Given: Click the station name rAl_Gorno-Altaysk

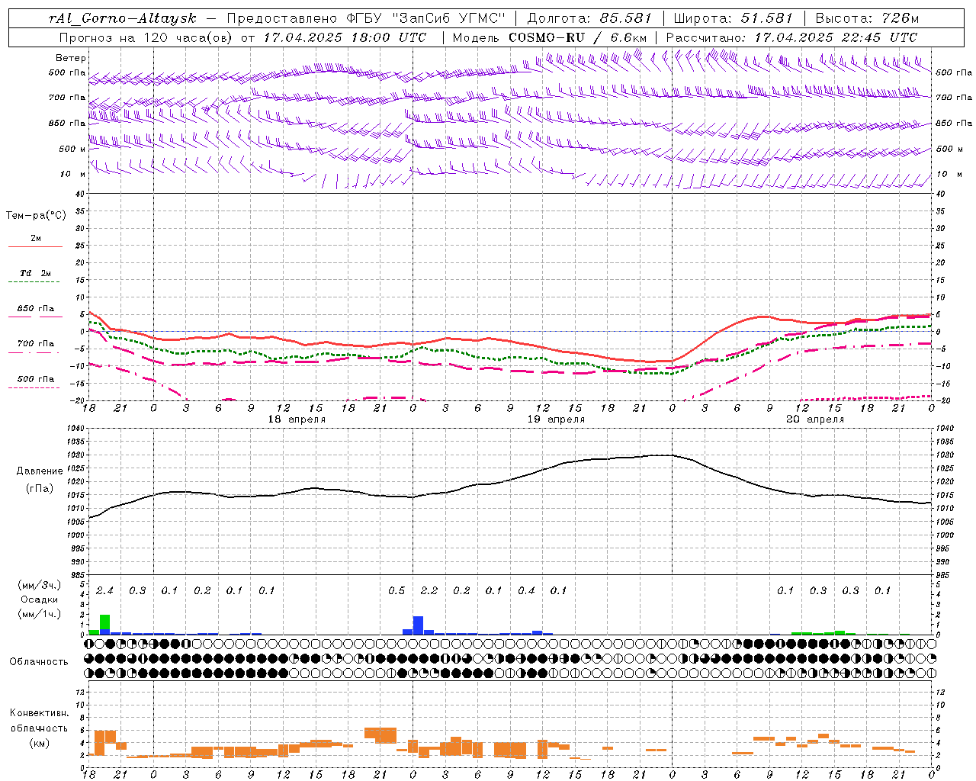Looking at the screenshot, I should point(123,18).
